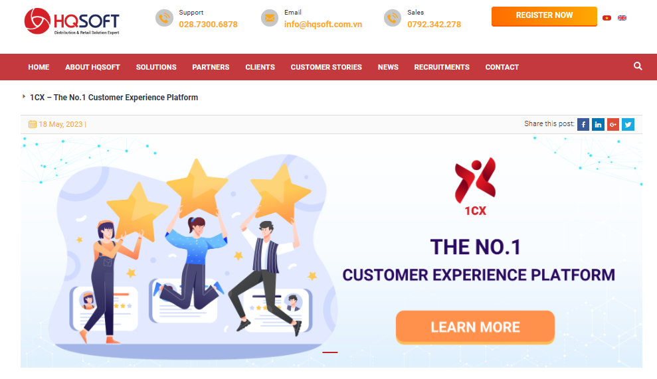Open info@hqsoft.com.vn email link
The width and height of the screenshot is (657, 379).
click(323, 25)
